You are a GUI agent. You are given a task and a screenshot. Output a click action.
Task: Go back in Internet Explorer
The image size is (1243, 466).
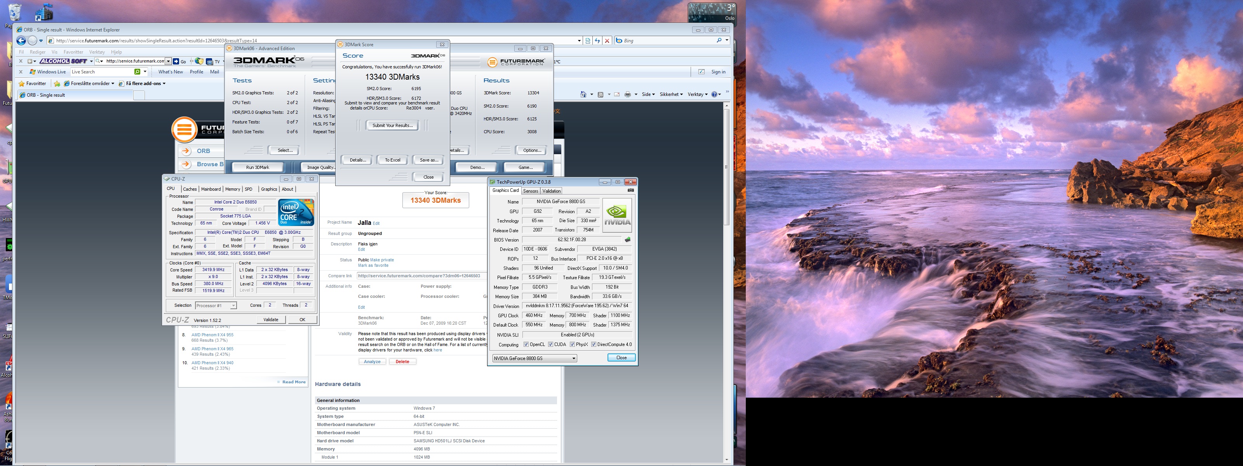pyautogui.click(x=21, y=40)
